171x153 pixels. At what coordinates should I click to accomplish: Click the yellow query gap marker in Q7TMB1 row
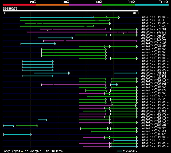pyautogui.click(x=47, y=30)
